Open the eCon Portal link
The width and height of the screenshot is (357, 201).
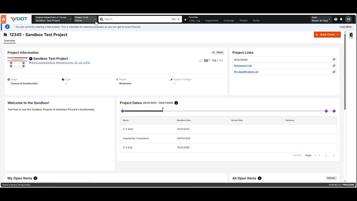click(240, 59)
